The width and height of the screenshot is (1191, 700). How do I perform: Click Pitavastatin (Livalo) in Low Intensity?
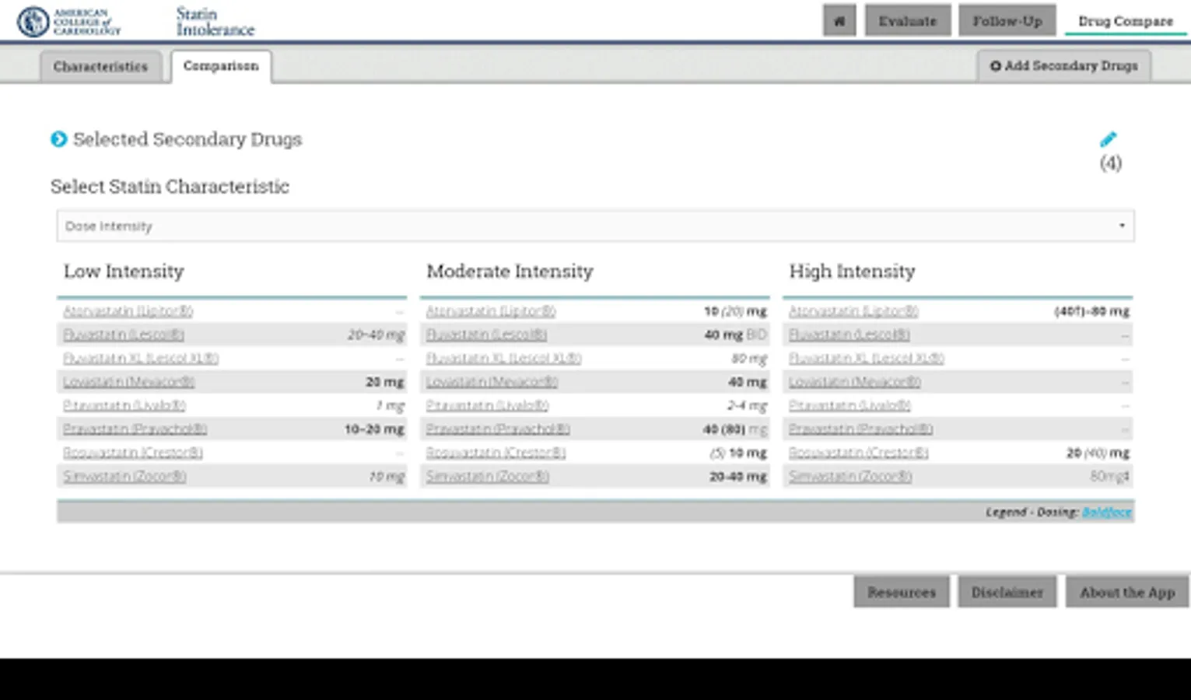point(124,405)
